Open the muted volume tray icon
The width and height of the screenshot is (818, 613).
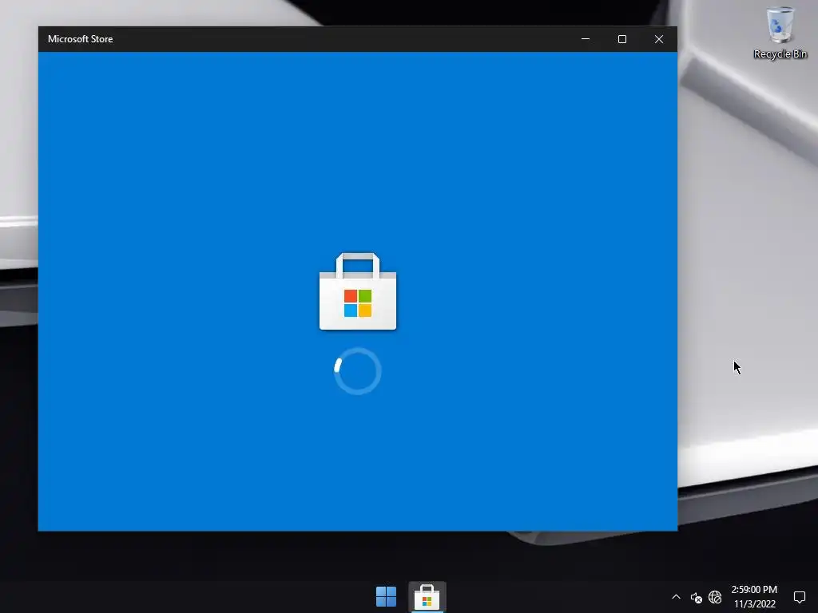point(696,597)
